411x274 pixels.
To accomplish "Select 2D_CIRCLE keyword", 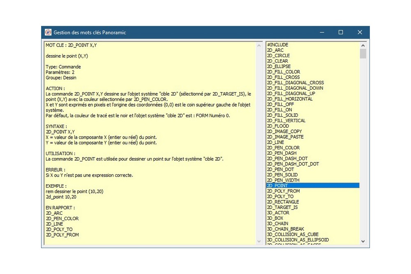I will click(313, 56).
